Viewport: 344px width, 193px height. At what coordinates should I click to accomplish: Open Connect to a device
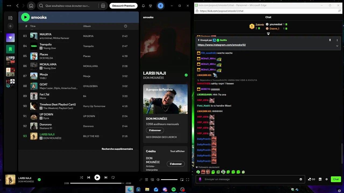152,180
